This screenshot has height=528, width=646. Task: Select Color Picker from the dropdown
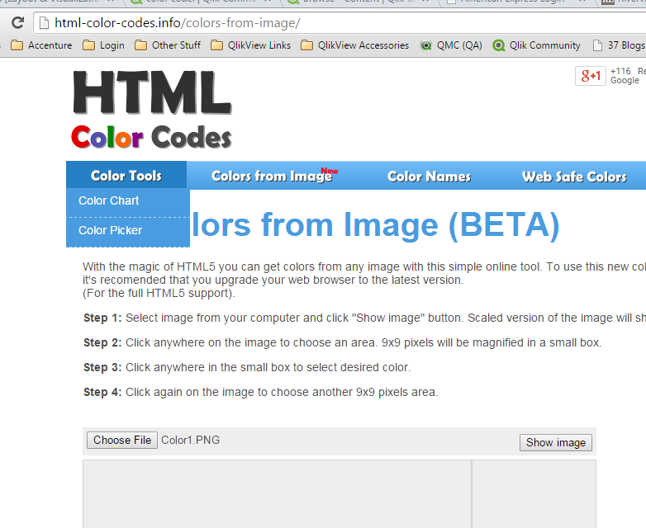[128, 230]
